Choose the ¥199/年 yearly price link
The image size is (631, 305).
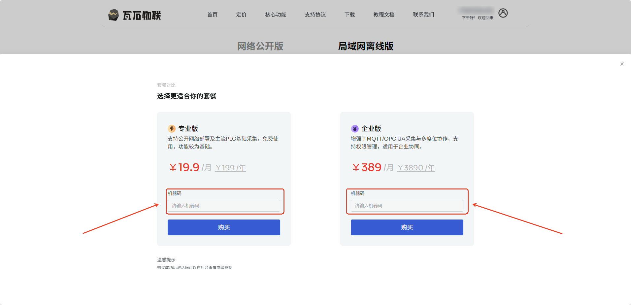tap(231, 168)
